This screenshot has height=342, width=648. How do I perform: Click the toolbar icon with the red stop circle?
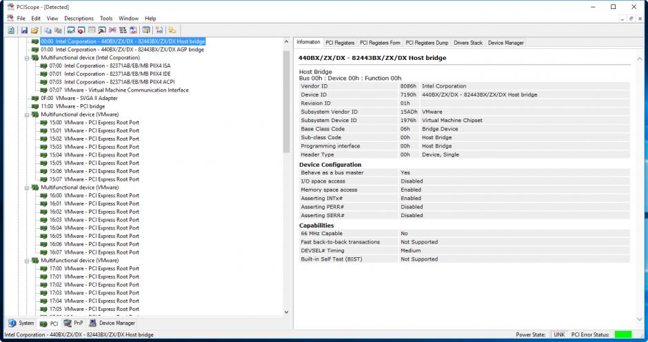[81, 30]
